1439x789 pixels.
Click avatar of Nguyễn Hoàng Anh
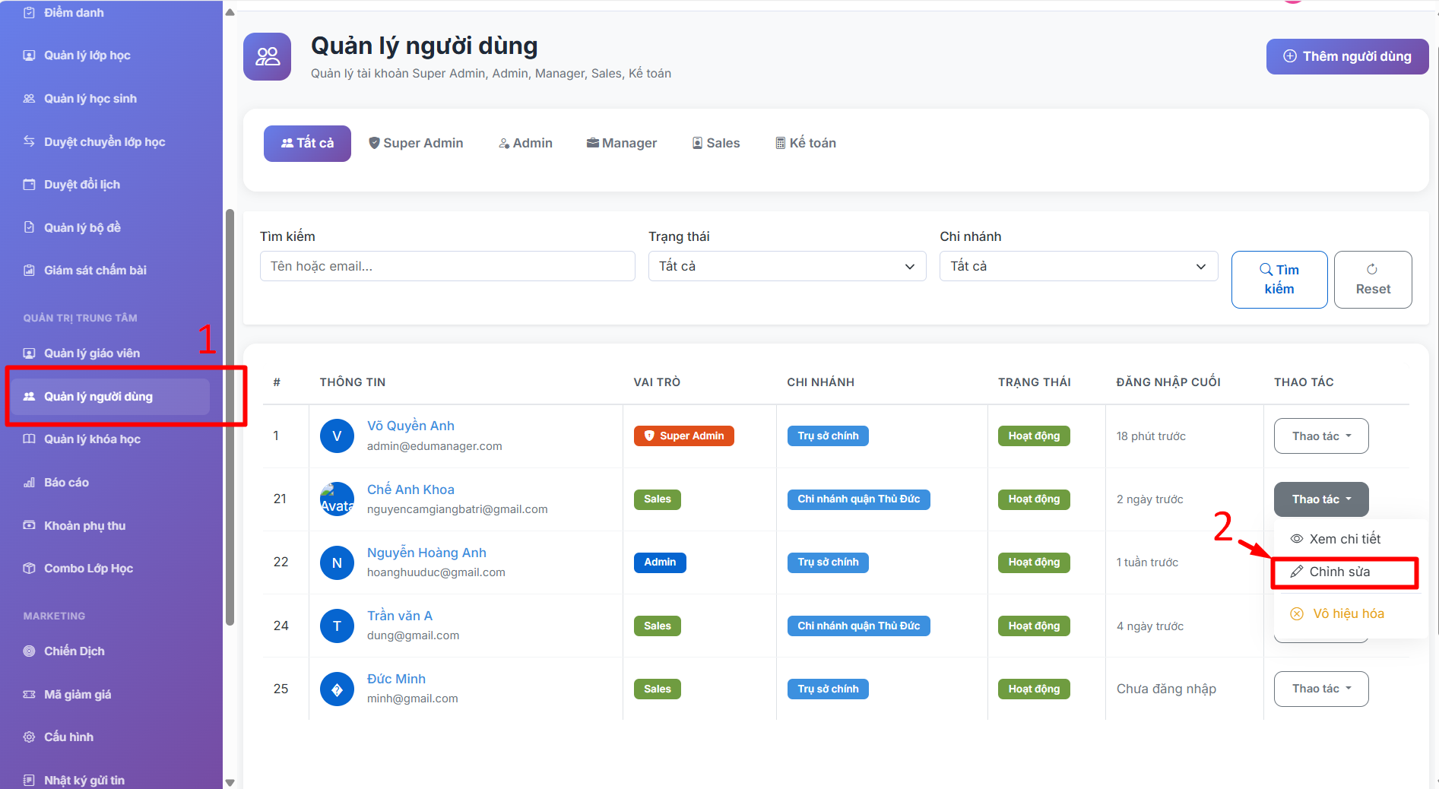coord(337,563)
